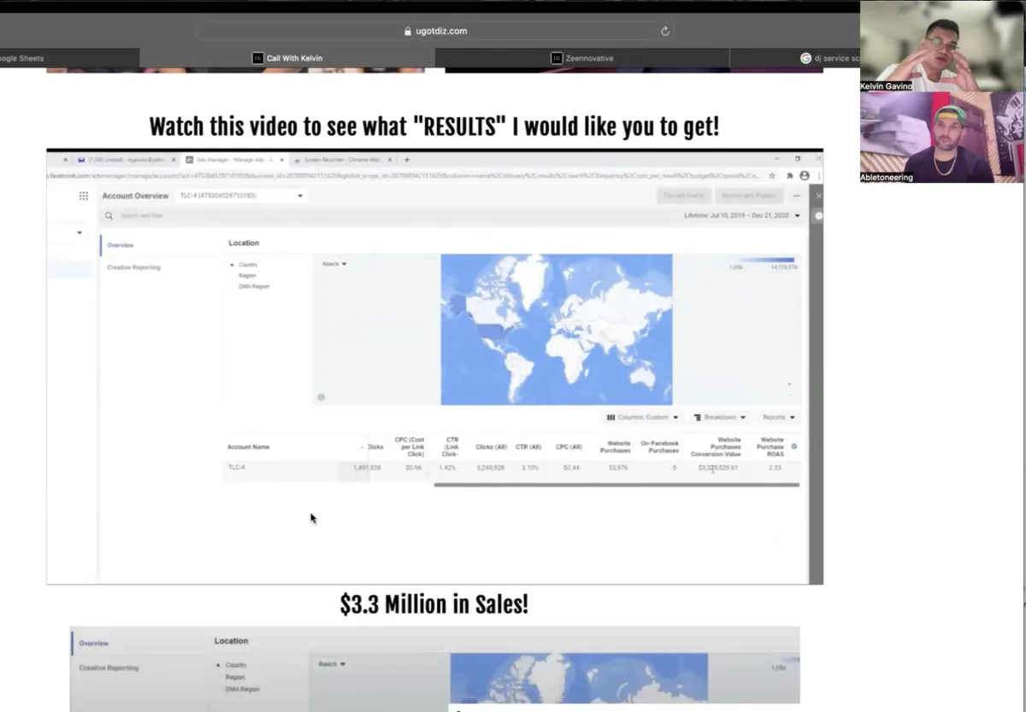Image resolution: width=1026 pixels, height=712 pixels.
Task: Open the apps grid menu in Ads Manager
Action: click(x=84, y=196)
